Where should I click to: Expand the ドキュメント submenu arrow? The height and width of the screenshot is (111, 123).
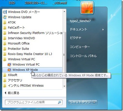point(103,29)
